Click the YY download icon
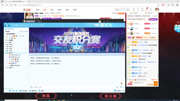The image size is (180, 101). pyautogui.click(x=114, y=25)
